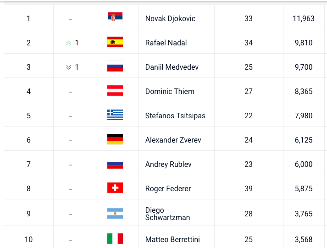Open Novak Djokovic's player profile
Image resolution: width=327 pixels, height=248 pixels.
(x=170, y=18)
